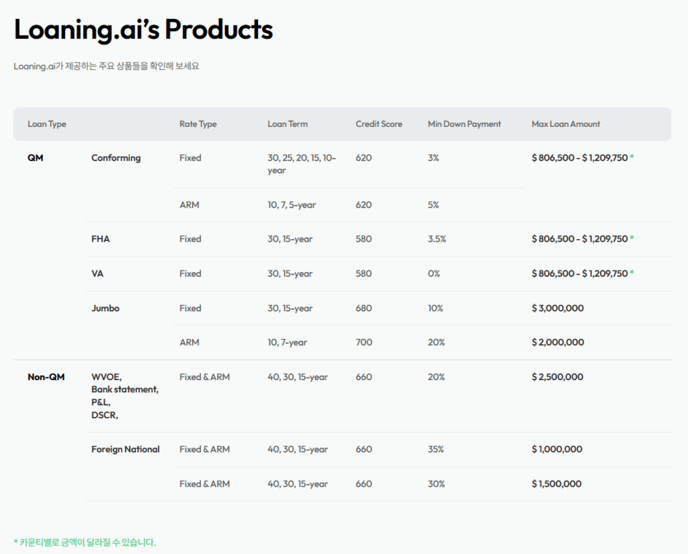Click the "FHA" loan type cell

101,239
